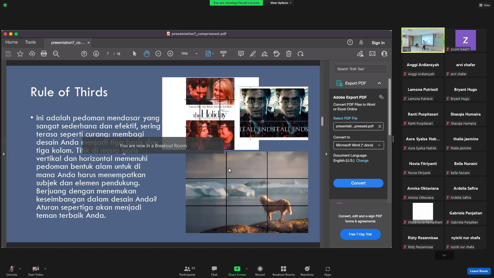This screenshot has width=494, height=278.
Task: Select the presentation7_co... document tab
Action: click(67, 43)
